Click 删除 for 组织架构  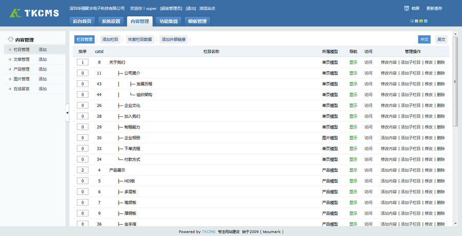(x=441, y=95)
